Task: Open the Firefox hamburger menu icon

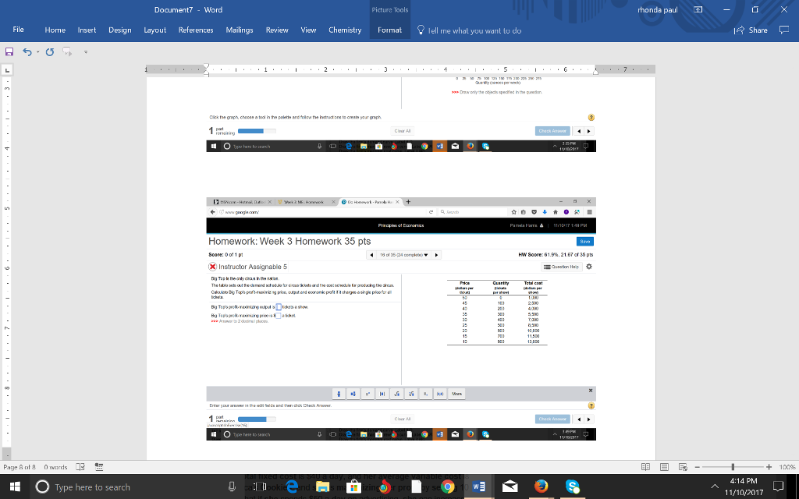Action: coord(591,211)
